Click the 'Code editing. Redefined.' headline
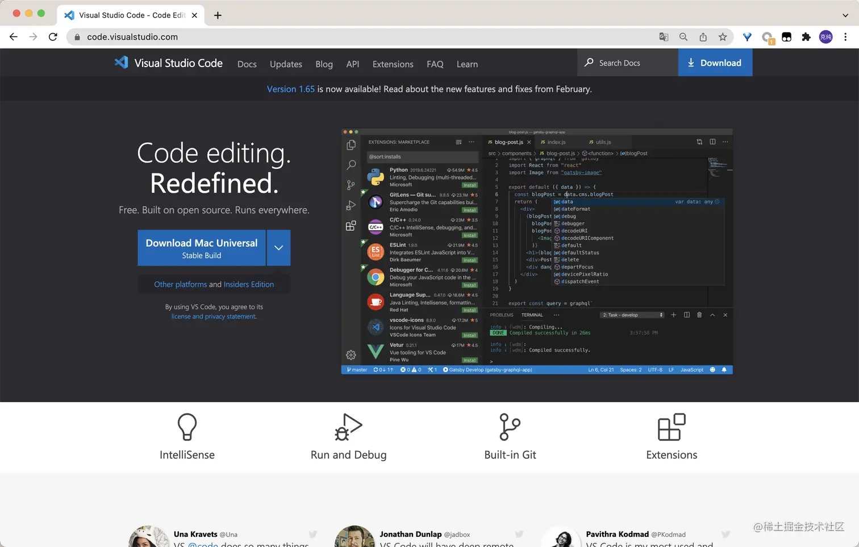 [214, 168]
